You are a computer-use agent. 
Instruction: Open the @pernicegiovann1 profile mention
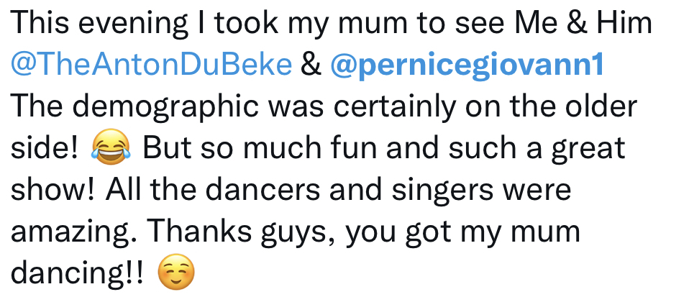click(x=467, y=66)
